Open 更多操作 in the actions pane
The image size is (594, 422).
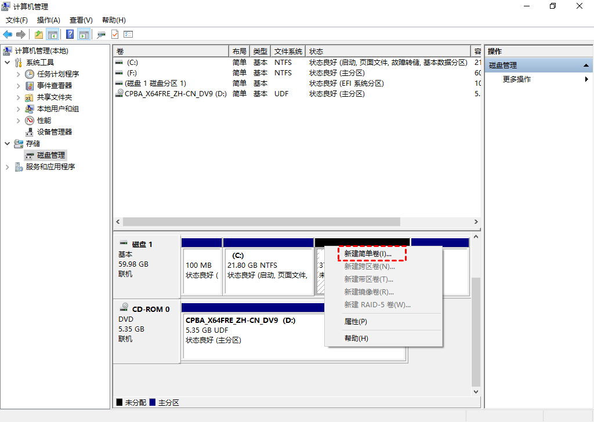516,79
